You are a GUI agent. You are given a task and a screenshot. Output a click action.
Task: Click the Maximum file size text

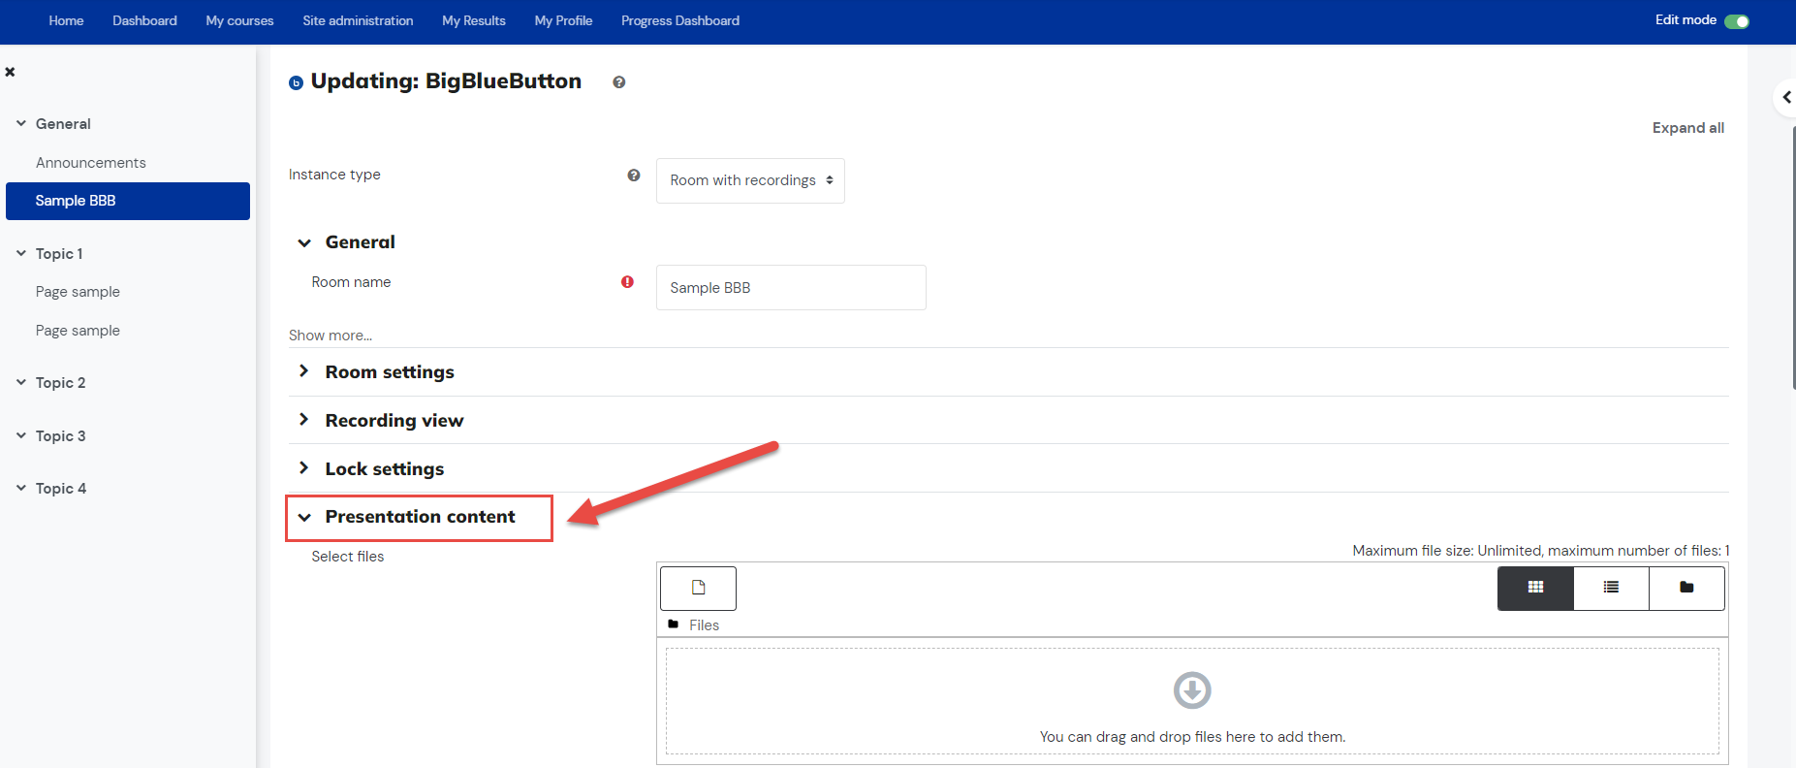point(1541,551)
